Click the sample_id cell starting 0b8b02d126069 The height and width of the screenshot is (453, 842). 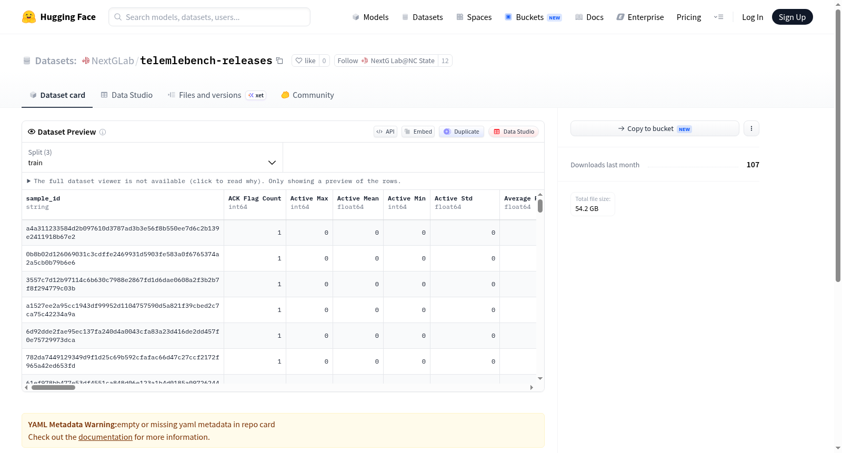click(x=123, y=258)
